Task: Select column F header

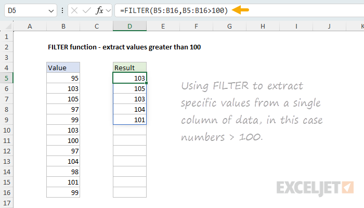Action: tap(197, 26)
